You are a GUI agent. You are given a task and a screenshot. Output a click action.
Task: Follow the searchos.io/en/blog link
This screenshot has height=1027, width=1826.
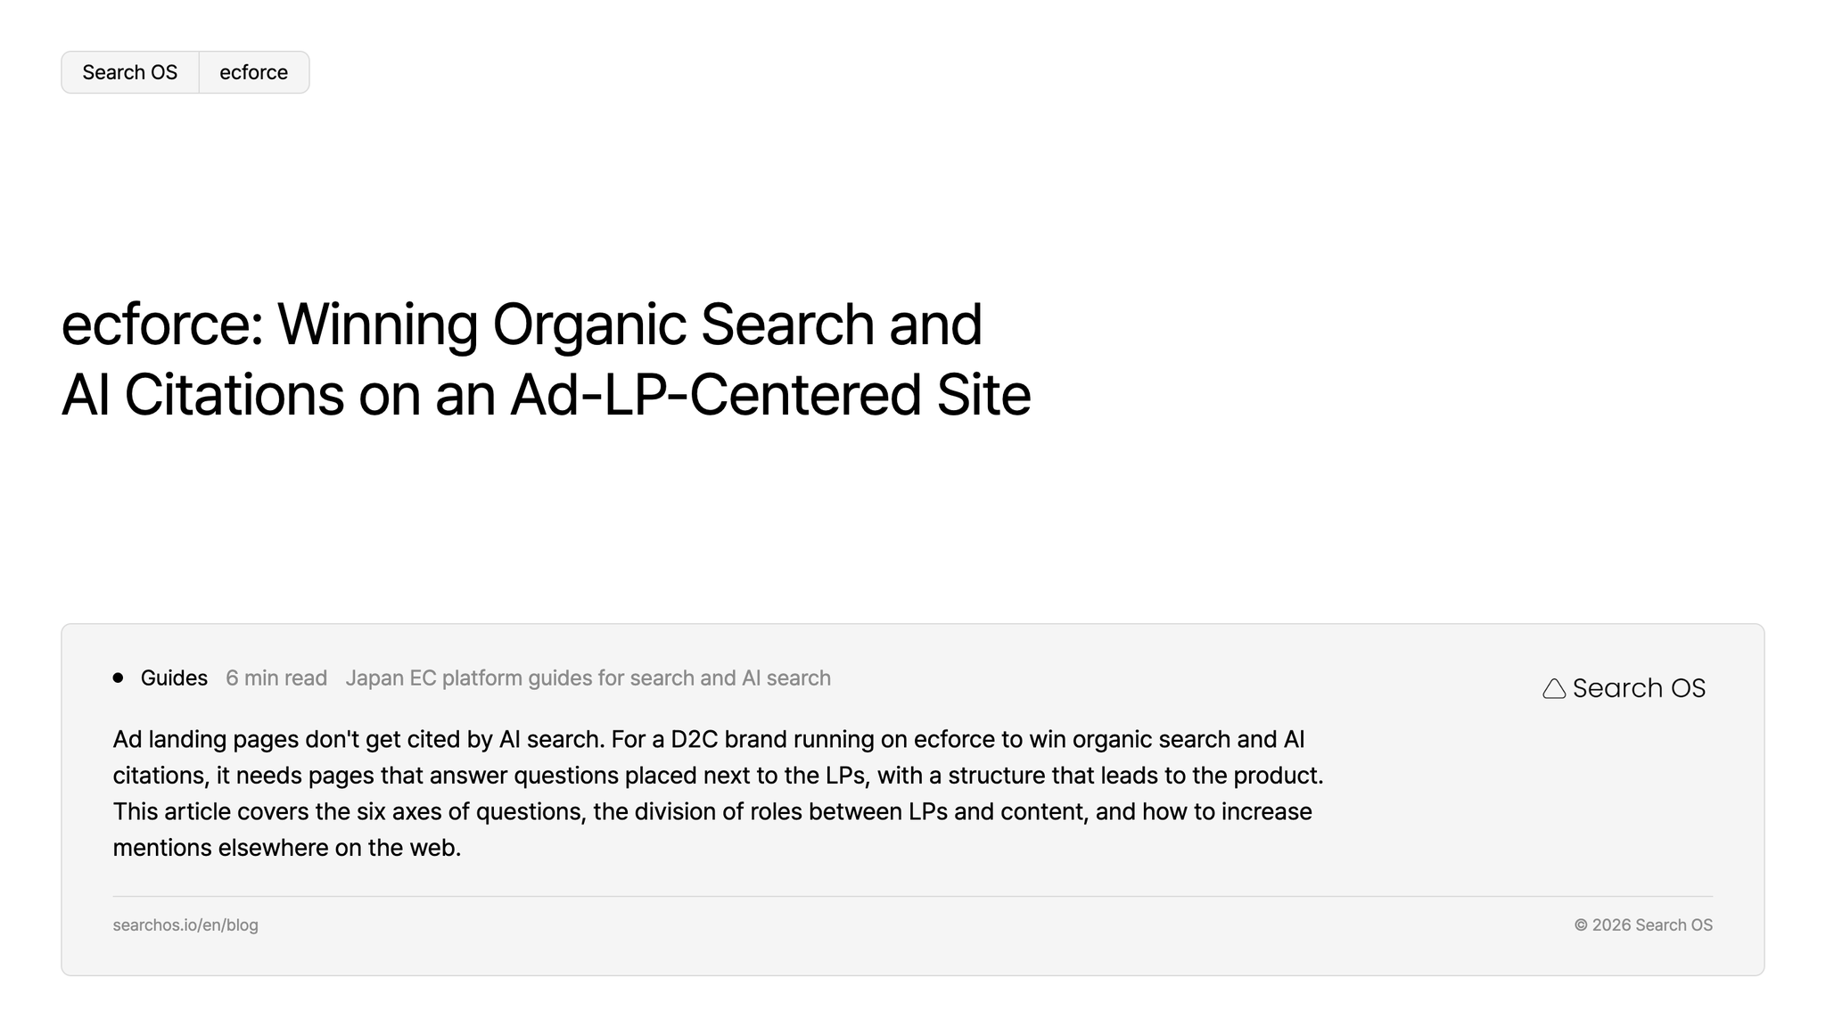[185, 925]
